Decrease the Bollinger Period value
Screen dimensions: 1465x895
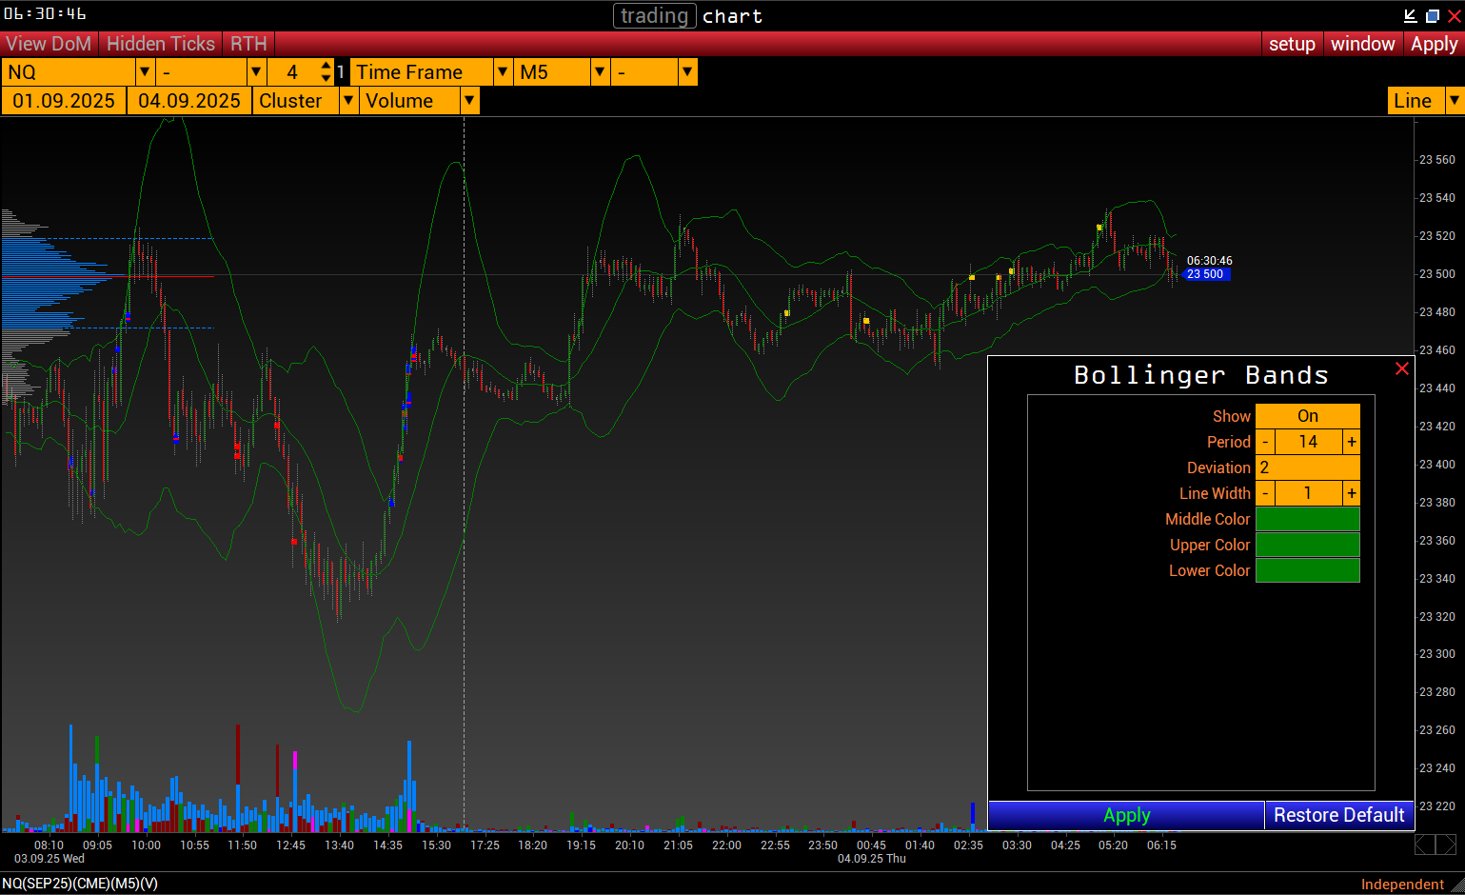tap(1265, 442)
